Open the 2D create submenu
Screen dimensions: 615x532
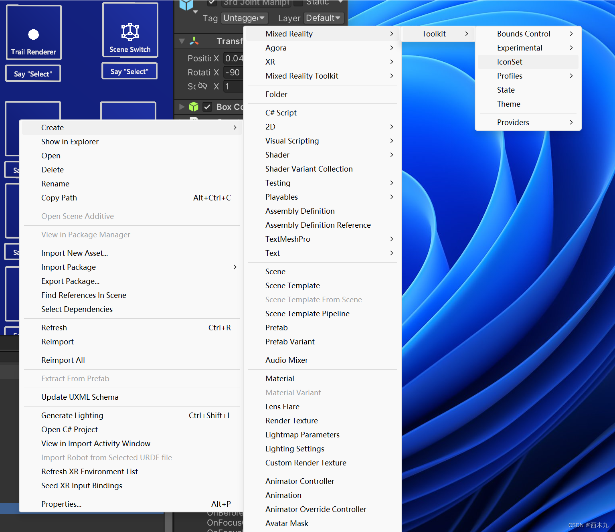point(323,127)
